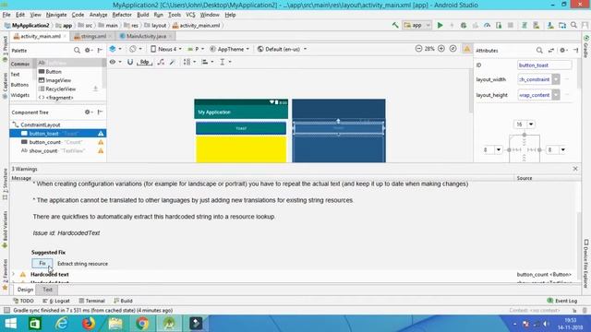Click default margins 8dp button
The image size is (591, 332).
click(x=144, y=62)
